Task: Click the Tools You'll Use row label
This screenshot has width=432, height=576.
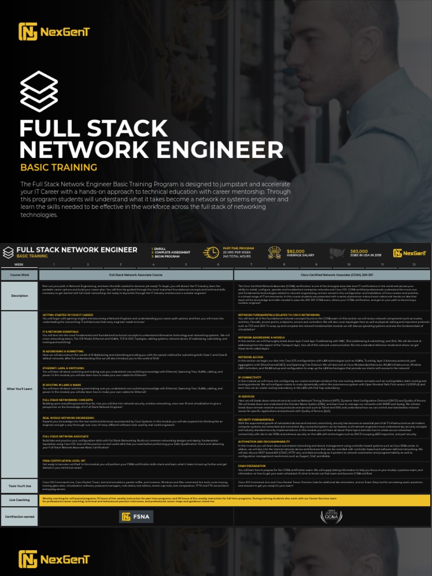Action: click(x=20, y=486)
